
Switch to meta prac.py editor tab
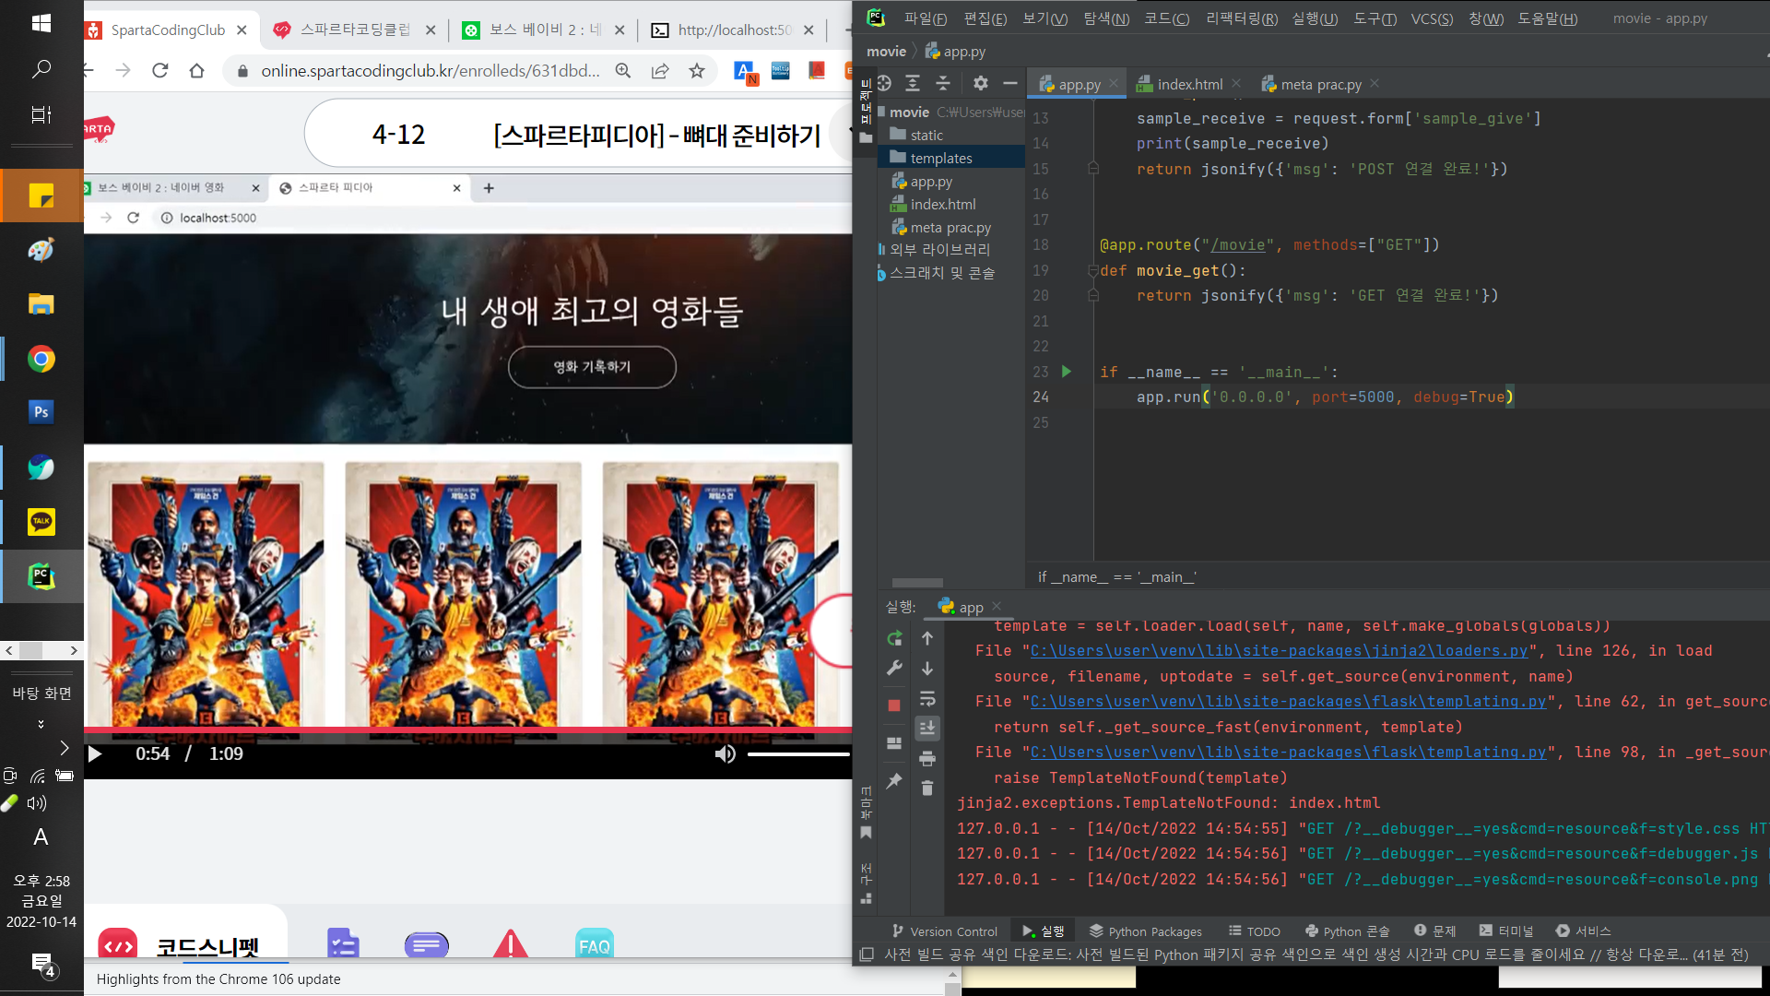click(x=1320, y=84)
